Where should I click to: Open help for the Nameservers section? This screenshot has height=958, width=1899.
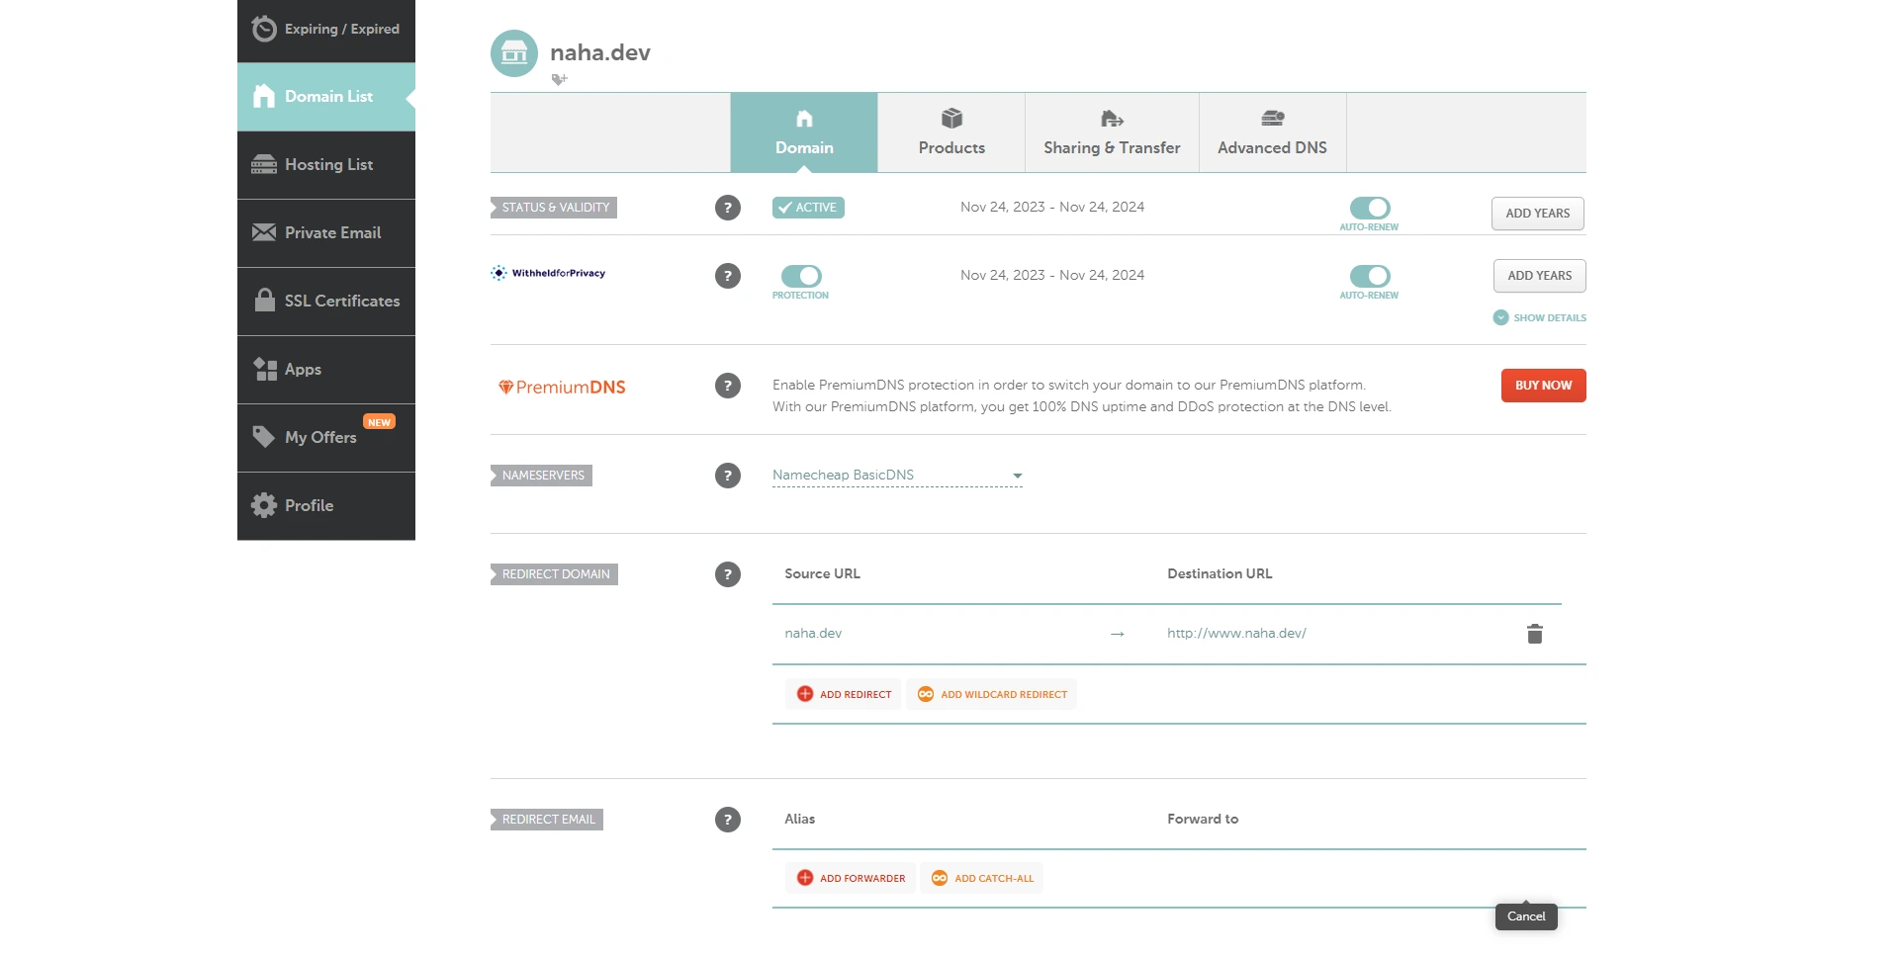(728, 476)
